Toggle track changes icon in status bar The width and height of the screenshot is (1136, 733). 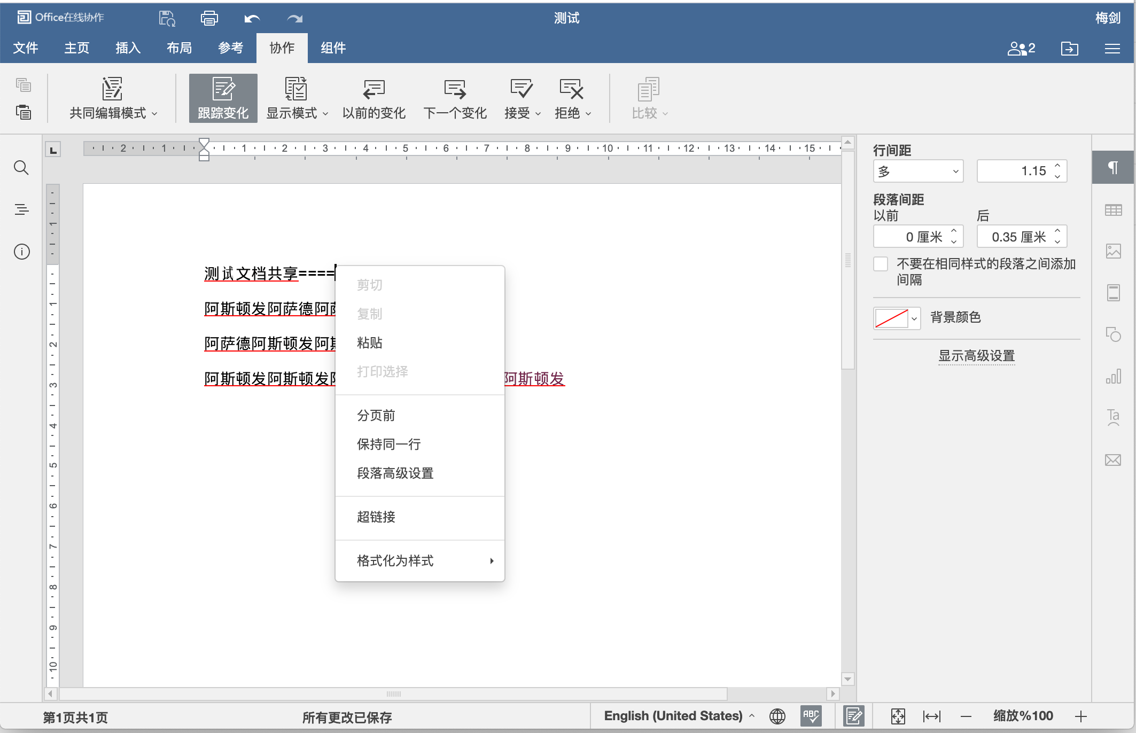pyautogui.click(x=854, y=716)
